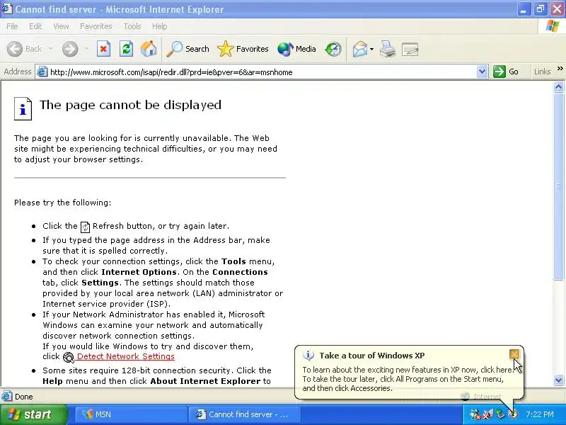Image resolution: width=566 pixels, height=425 pixels.
Task: Click the green security tray icon
Action: coord(500,414)
